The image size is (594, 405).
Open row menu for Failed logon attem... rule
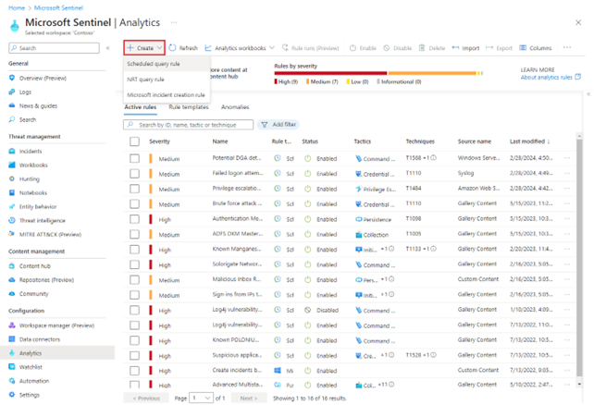[x=567, y=173]
